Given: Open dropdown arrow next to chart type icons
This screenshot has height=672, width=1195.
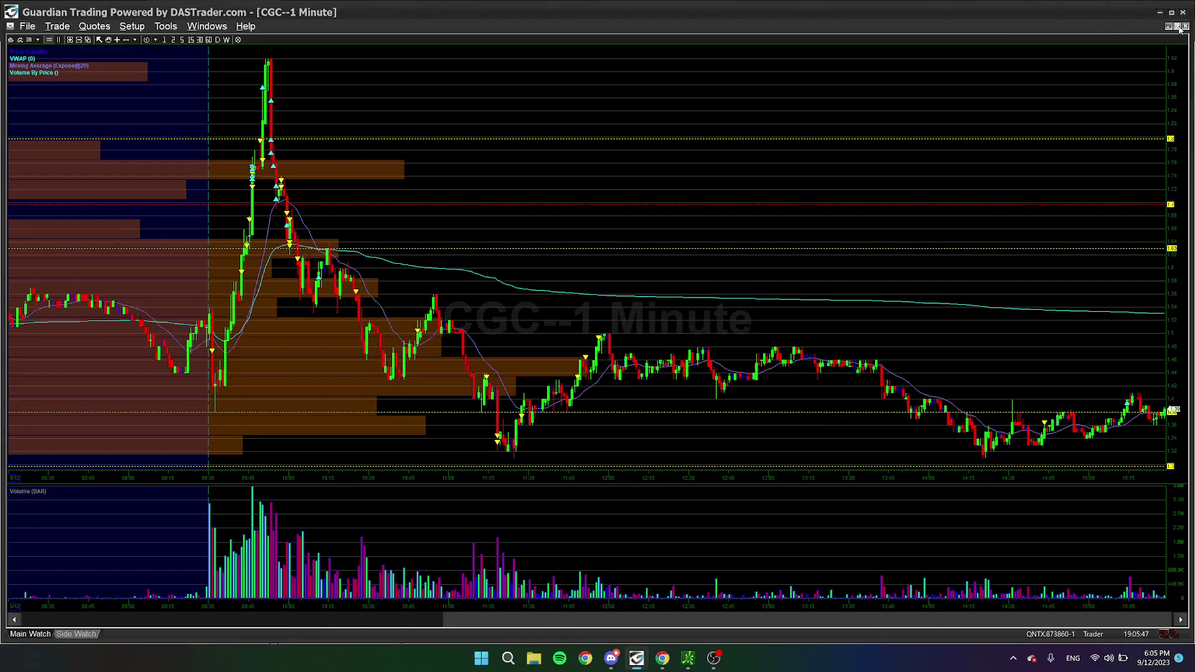Looking at the screenshot, I should pyautogui.click(x=37, y=40).
